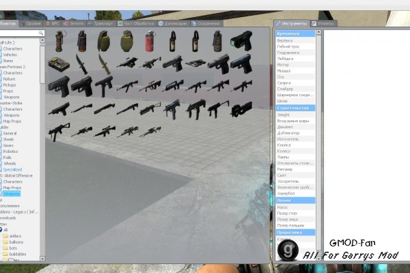
Task: Spawn the FAMAS bullpup rifle
Action: pos(173,86)
